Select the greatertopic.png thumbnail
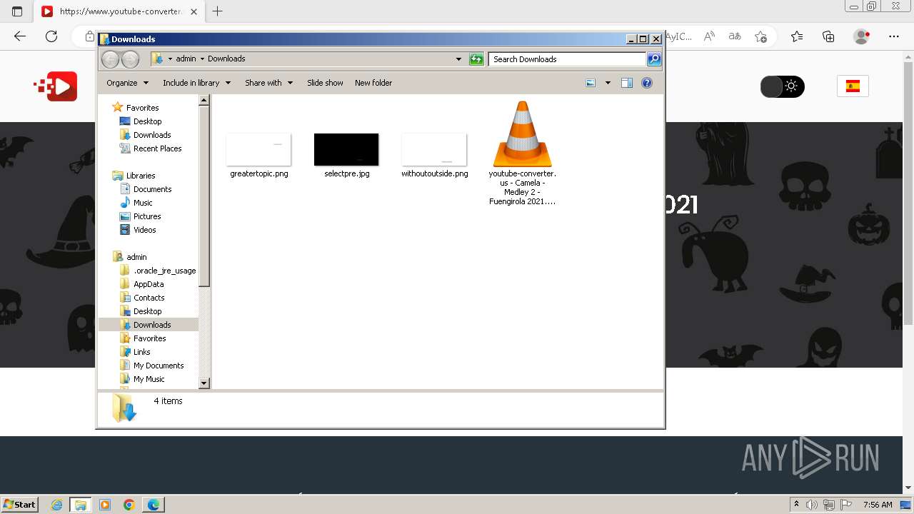The width and height of the screenshot is (914, 514). (x=258, y=149)
